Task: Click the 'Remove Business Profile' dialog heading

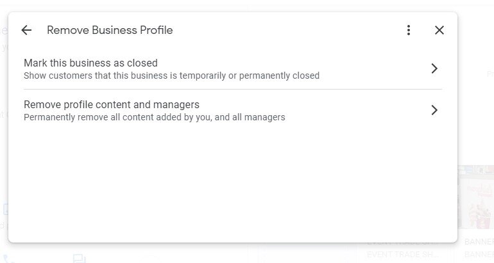Action: [x=110, y=30]
